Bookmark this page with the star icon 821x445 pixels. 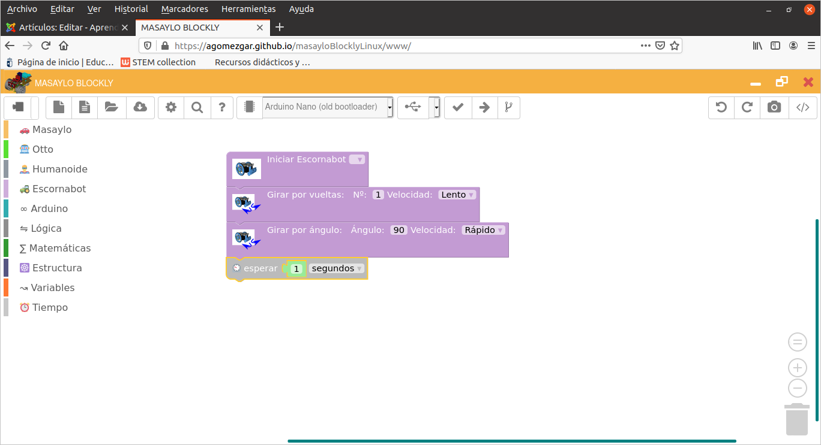675,46
